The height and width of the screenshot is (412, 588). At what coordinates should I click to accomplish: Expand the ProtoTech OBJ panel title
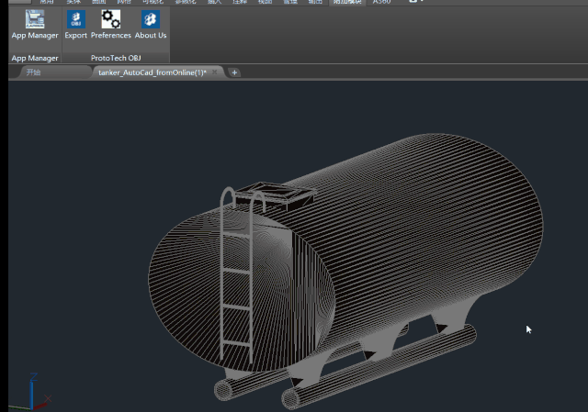[116, 58]
